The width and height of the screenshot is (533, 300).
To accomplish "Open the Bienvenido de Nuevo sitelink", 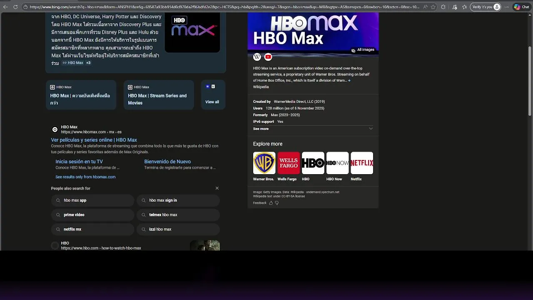I will (x=167, y=162).
